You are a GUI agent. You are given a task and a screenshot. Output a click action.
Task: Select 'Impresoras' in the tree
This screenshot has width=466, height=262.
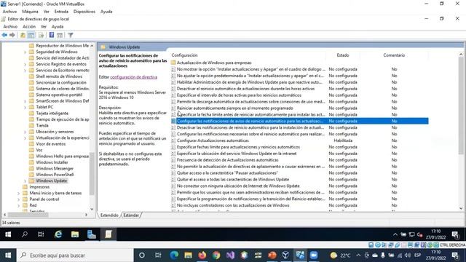39,187
